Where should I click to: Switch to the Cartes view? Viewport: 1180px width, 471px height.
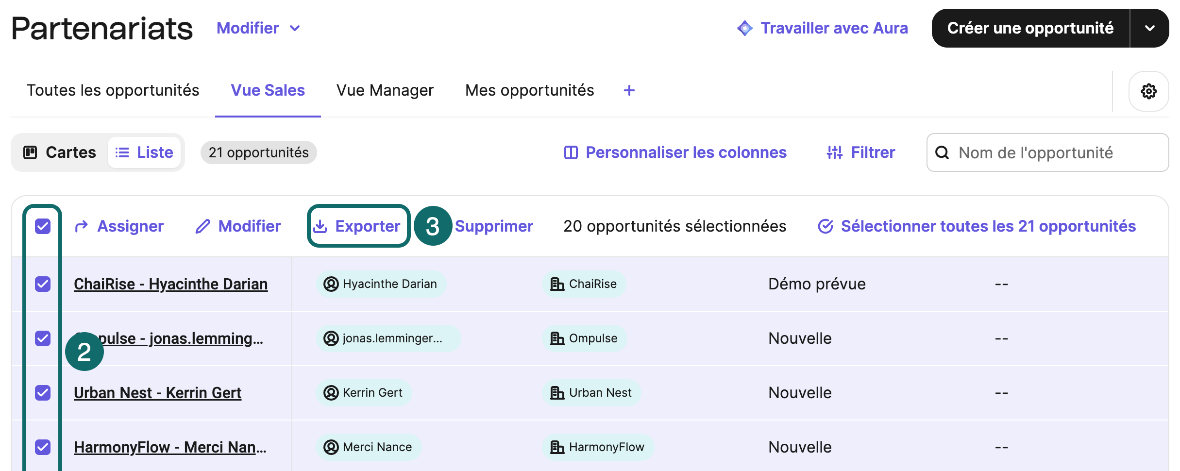[60, 153]
